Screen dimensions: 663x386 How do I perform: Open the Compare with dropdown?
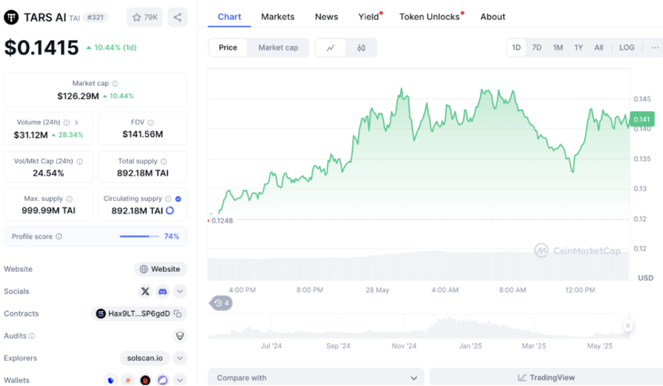click(316, 378)
